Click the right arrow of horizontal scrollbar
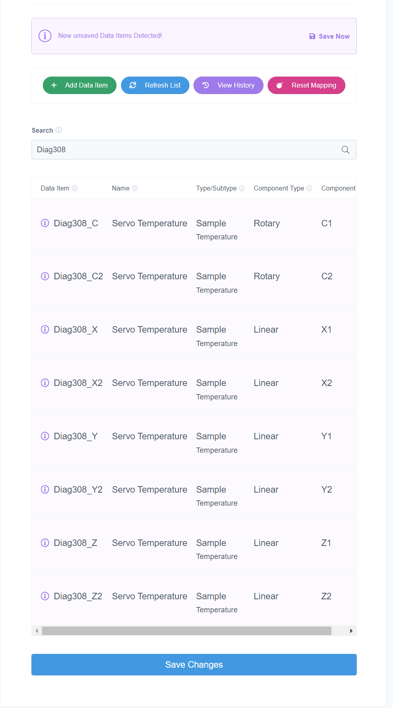The height and width of the screenshot is (708, 393). pyautogui.click(x=351, y=630)
